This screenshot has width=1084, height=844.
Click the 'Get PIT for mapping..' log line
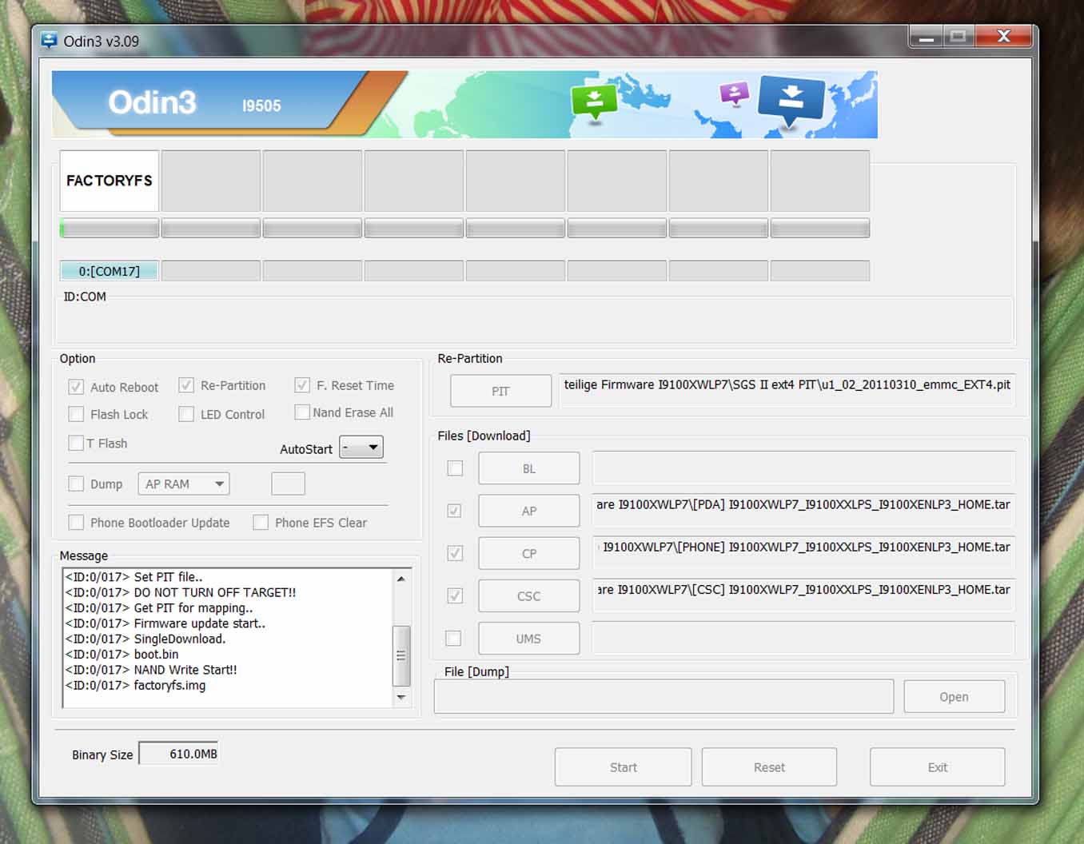point(159,608)
